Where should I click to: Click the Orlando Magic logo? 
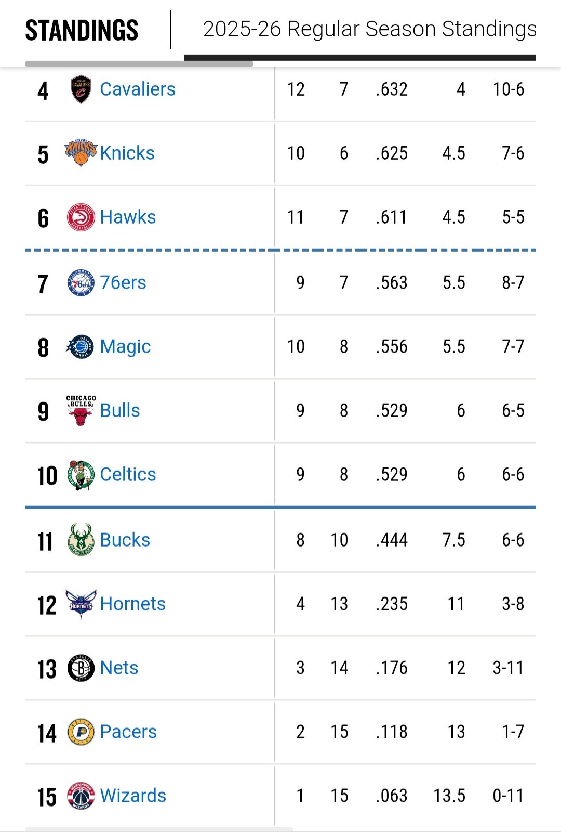81,347
